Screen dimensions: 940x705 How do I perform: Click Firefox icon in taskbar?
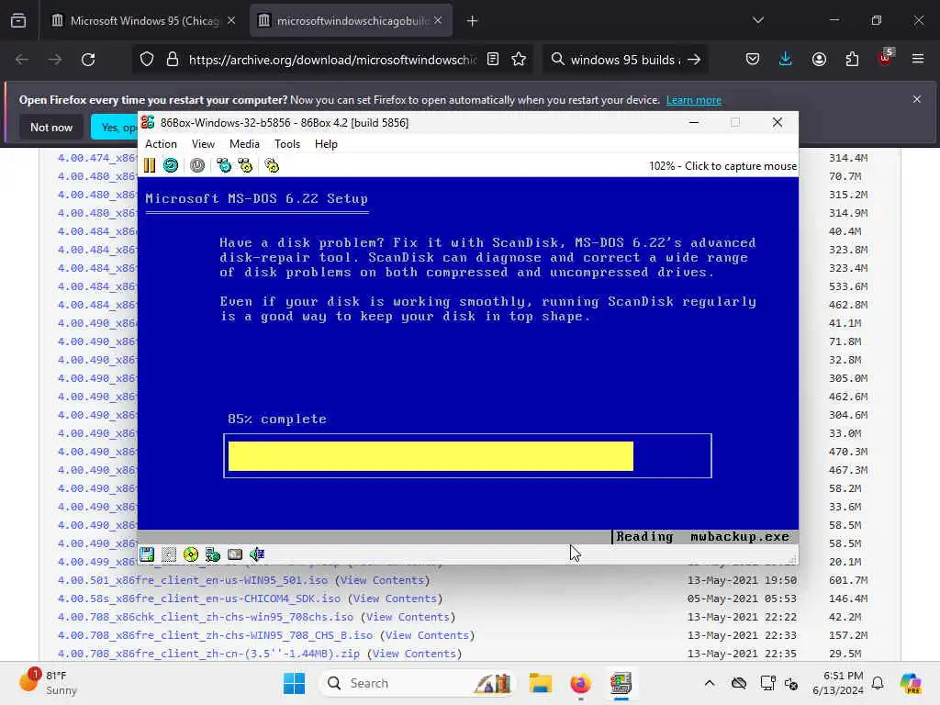pos(580,683)
